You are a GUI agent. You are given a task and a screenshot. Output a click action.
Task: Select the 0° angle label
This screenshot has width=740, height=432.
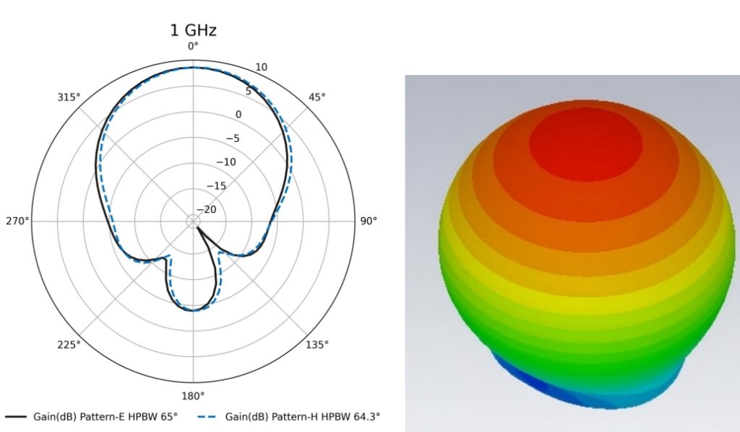pos(193,47)
